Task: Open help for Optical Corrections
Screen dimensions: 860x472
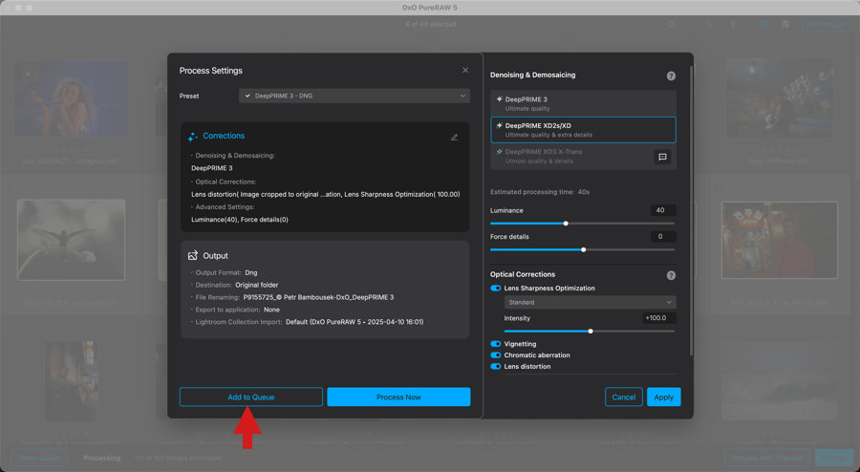Action: (671, 275)
